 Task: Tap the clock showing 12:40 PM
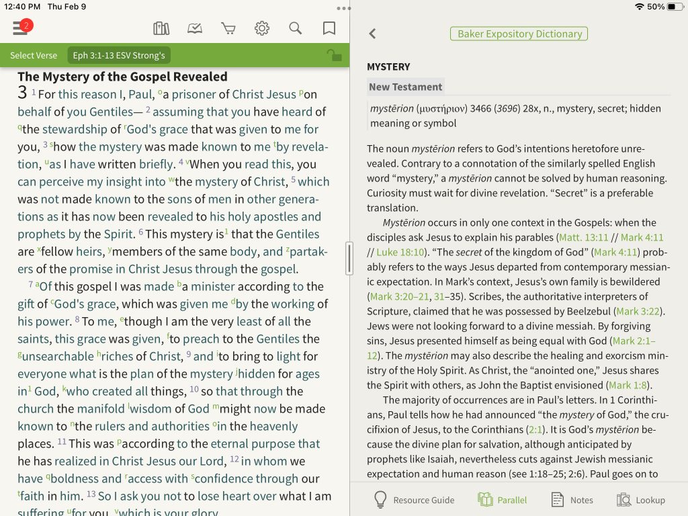coord(22,7)
